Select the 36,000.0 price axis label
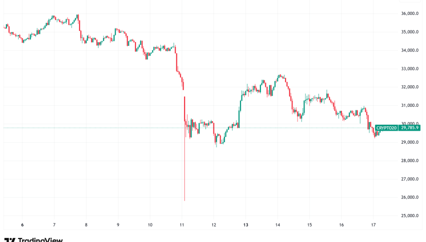This screenshot has width=426, height=242. click(x=409, y=13)
